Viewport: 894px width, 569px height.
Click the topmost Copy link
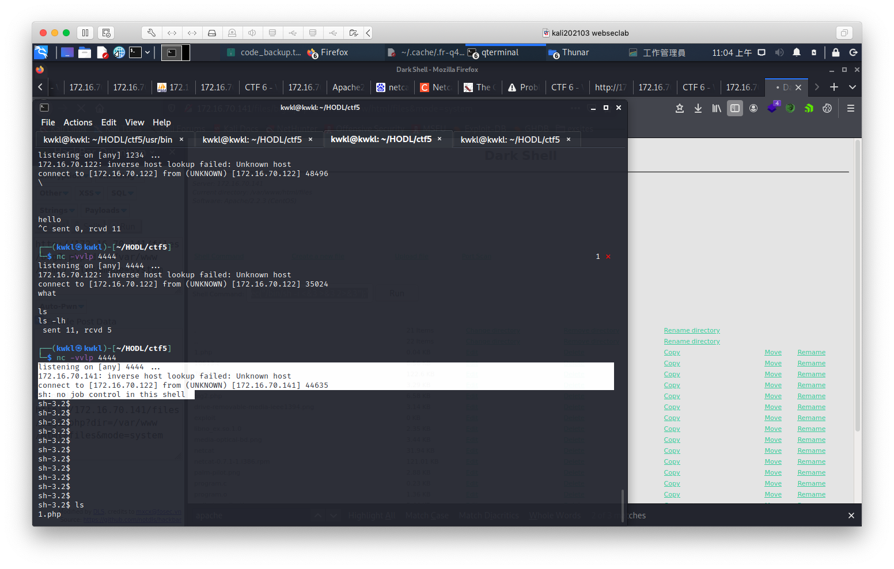click(x=672, y=352)
